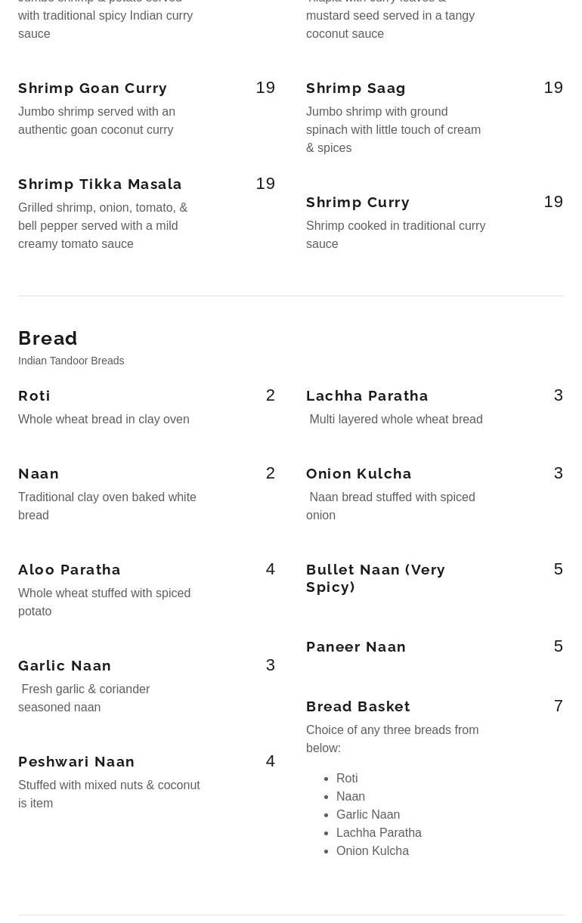
Task: Click the Shrimp Goan Curry item title
Action: coord(92,88)
